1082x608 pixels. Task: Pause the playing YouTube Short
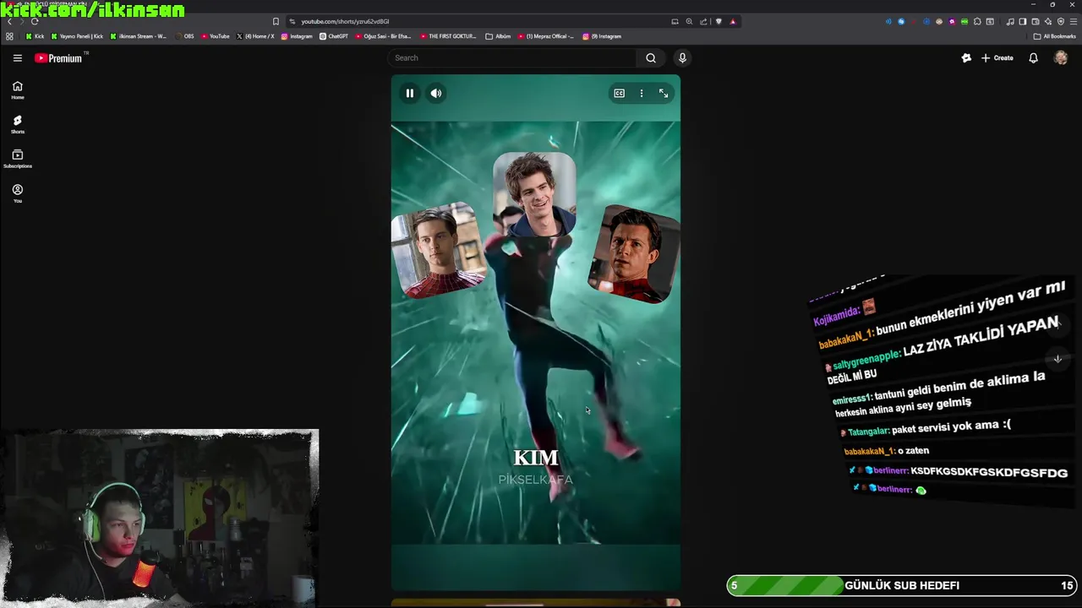coord(409,93)
